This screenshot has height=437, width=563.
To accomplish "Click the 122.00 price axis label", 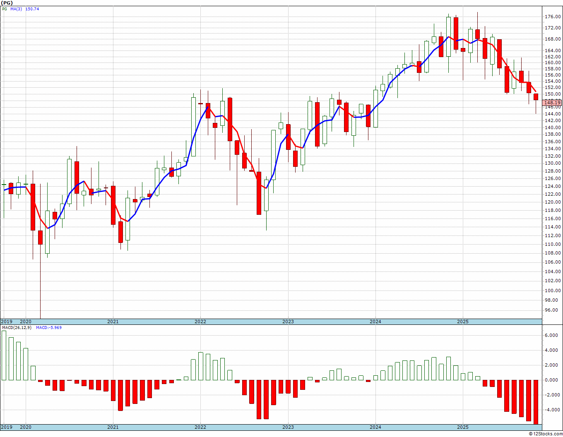I will tap(553, 194).
